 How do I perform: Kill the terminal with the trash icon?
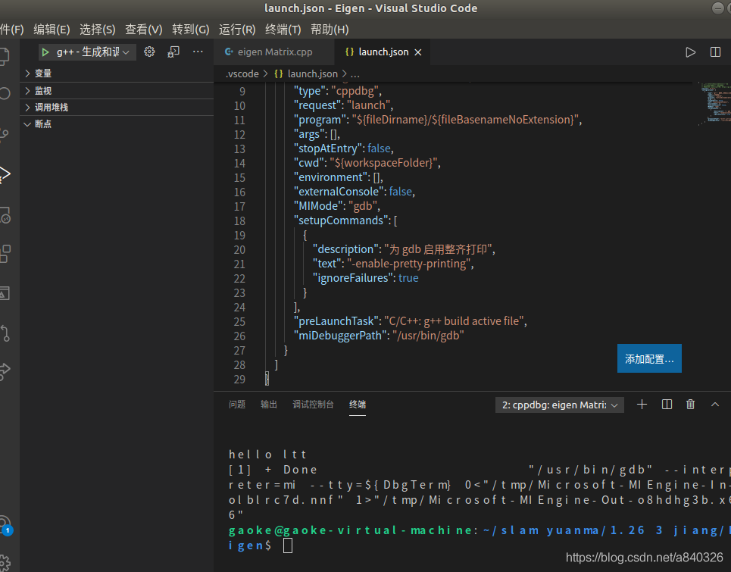tap(690, 405)
